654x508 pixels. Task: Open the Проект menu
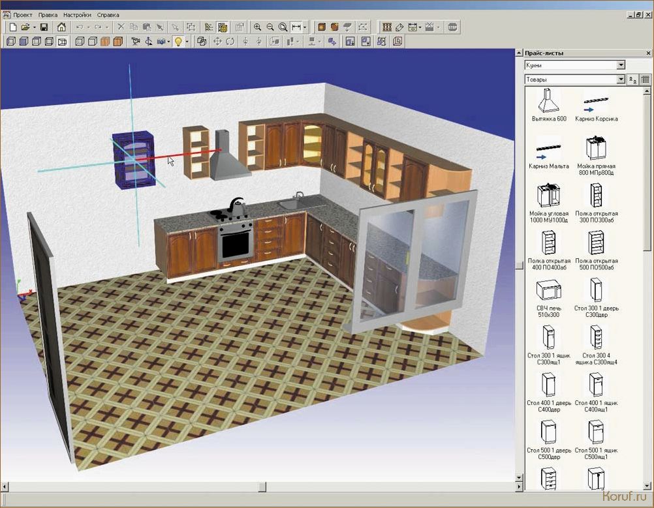pos(23,14)
